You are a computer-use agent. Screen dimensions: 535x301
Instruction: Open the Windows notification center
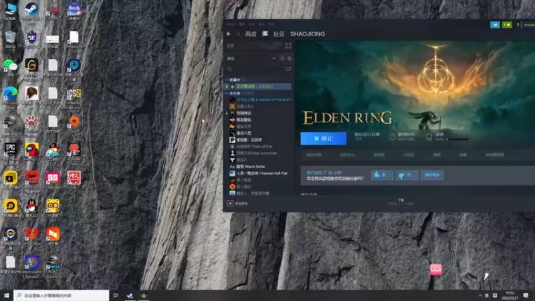click(526, 295)
